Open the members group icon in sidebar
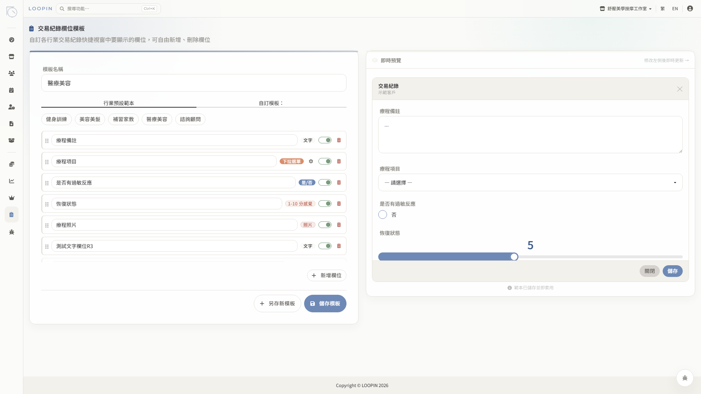Screen dimensions: 701x394 (12, 73)
